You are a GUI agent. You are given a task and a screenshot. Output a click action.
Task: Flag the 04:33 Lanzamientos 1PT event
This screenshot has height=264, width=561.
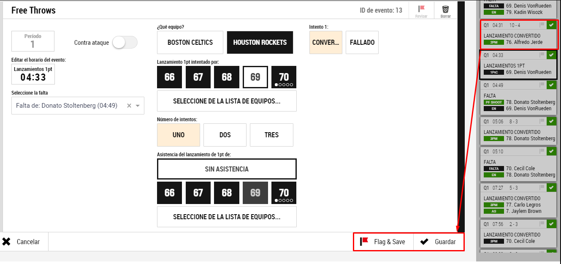pos(542,55)
